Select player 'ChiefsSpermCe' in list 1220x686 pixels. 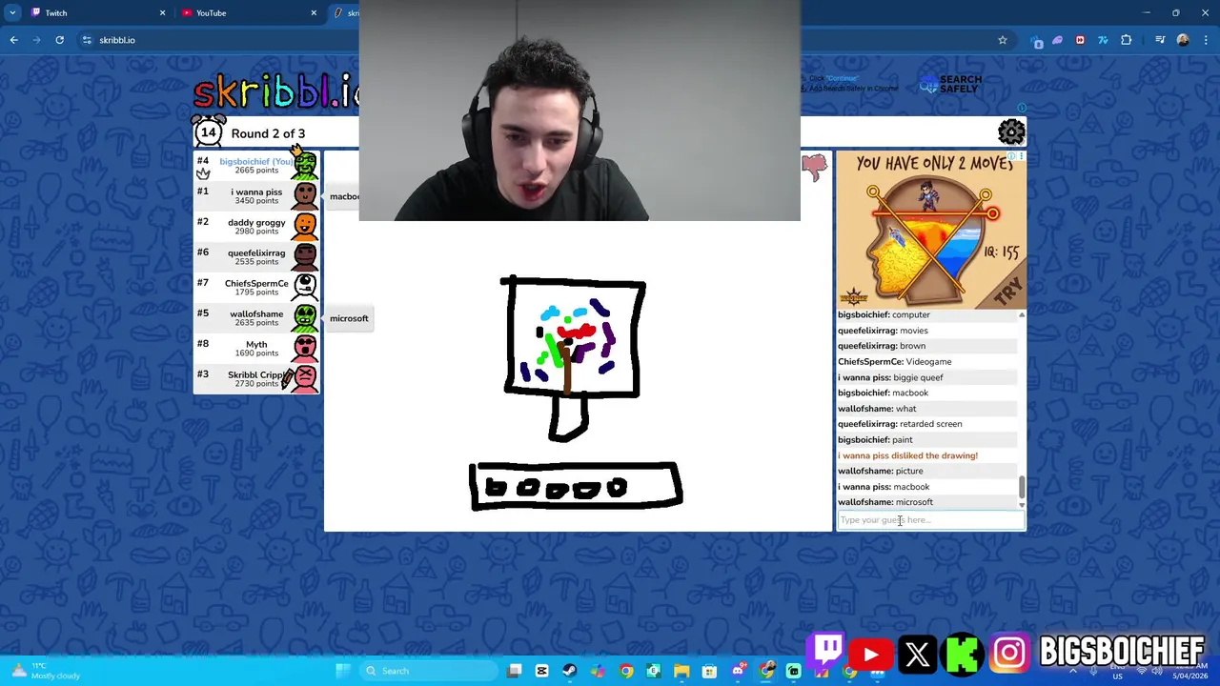[256, 287]
